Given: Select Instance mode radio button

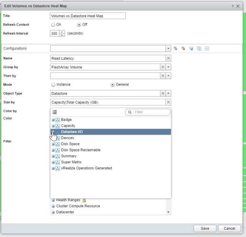Looking at the screenshot, I should tap(53, 84).
